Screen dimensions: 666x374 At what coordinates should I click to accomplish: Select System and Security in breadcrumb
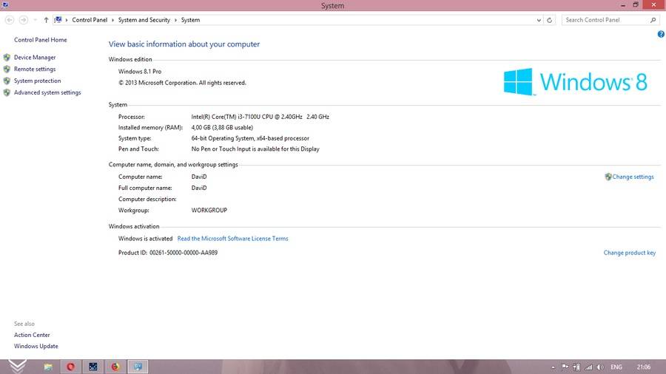(144, 20)
